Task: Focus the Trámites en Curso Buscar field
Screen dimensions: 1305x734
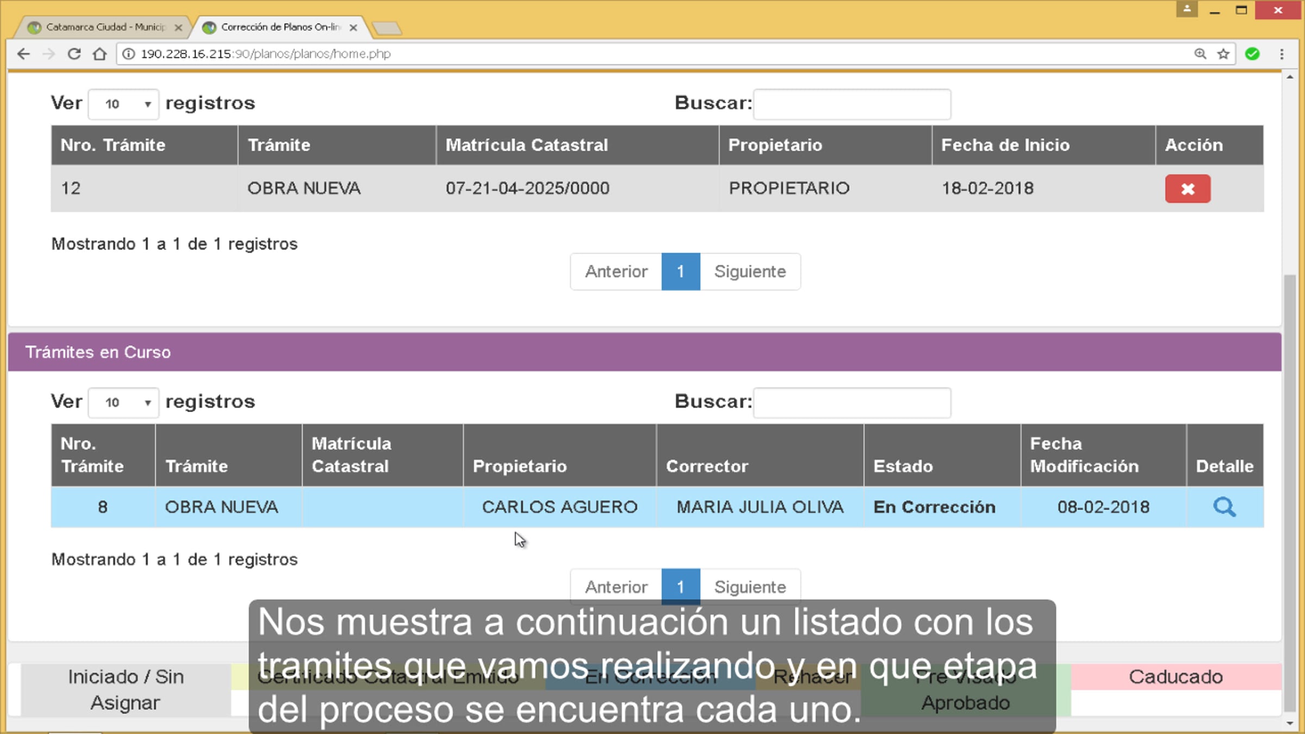Action: (x=852, y=402)
